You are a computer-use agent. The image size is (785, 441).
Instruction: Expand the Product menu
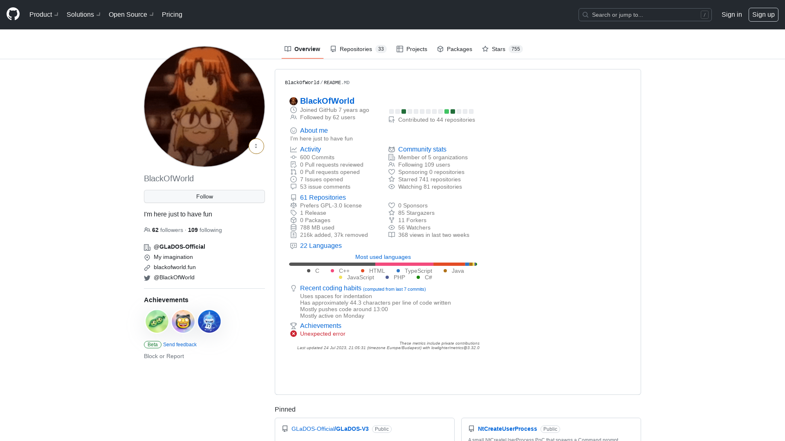(x=44, y=15)
